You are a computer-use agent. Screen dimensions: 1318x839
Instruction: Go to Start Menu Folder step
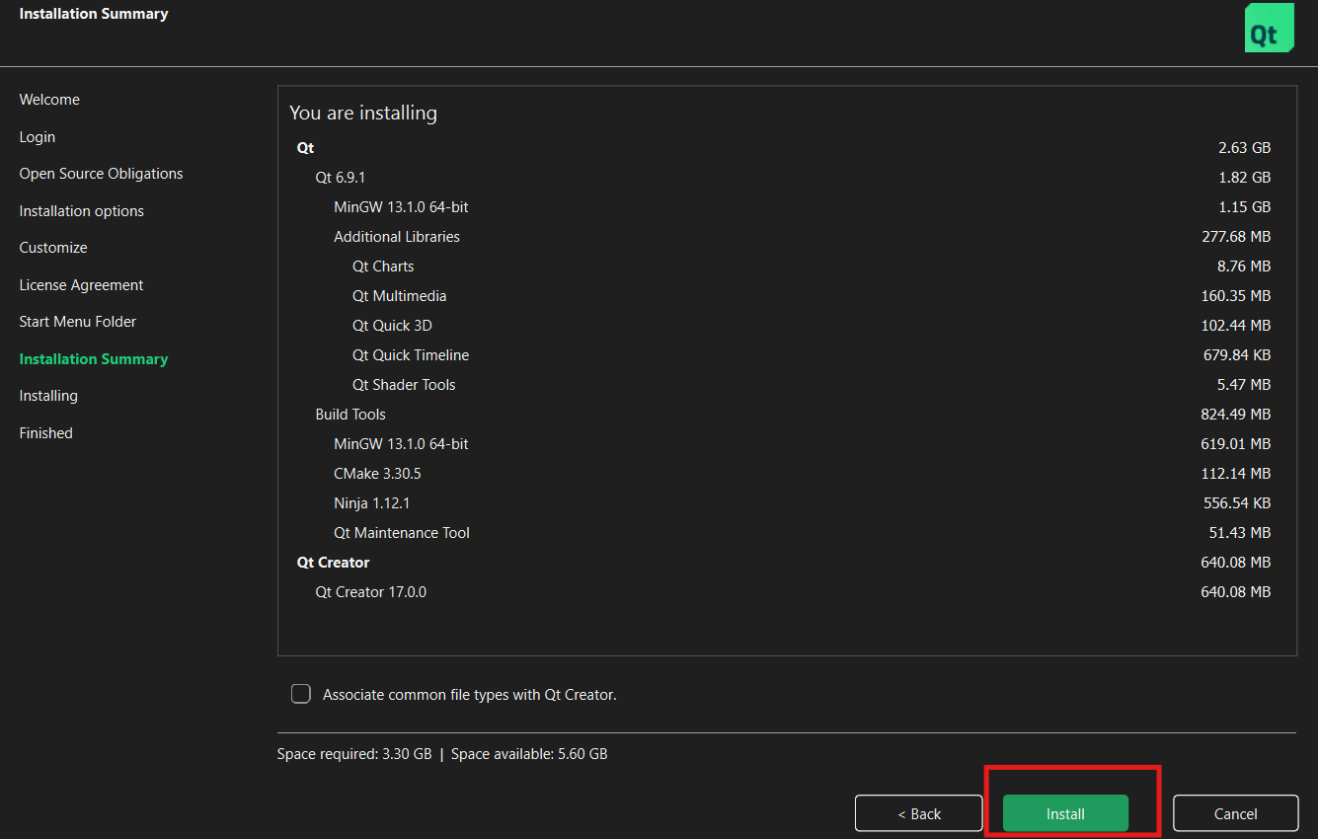tap(78, 322)
